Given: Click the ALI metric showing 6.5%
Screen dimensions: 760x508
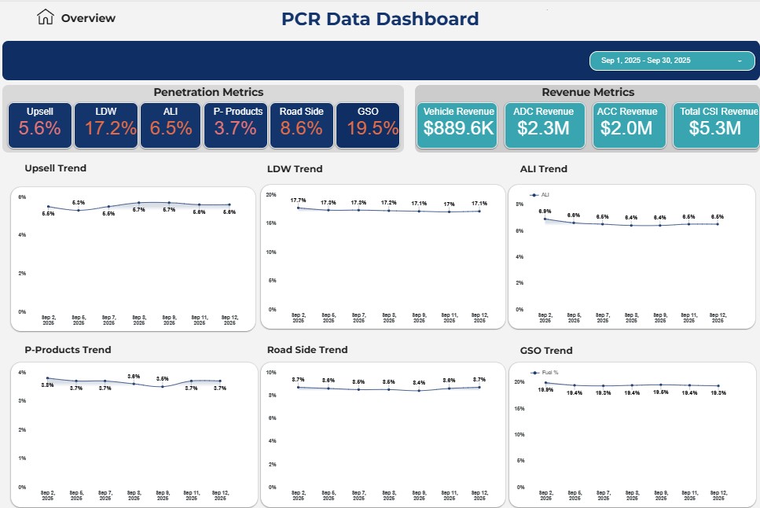Looking at the screenshot, I should 171,125.
